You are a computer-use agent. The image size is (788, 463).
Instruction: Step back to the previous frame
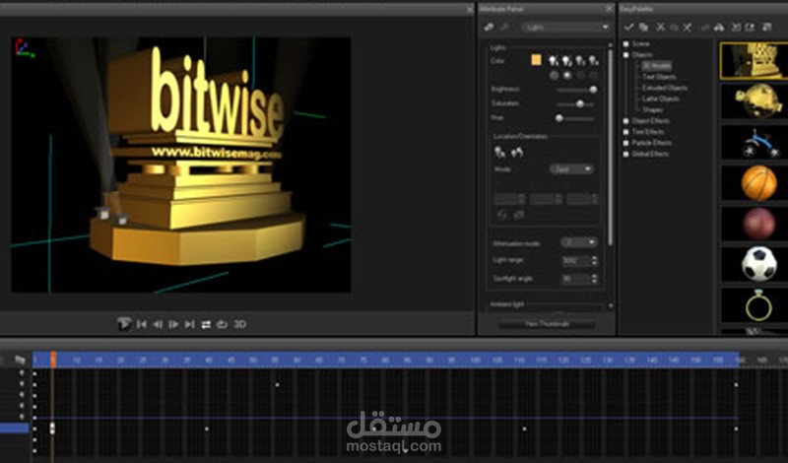(x=158, y=325)
